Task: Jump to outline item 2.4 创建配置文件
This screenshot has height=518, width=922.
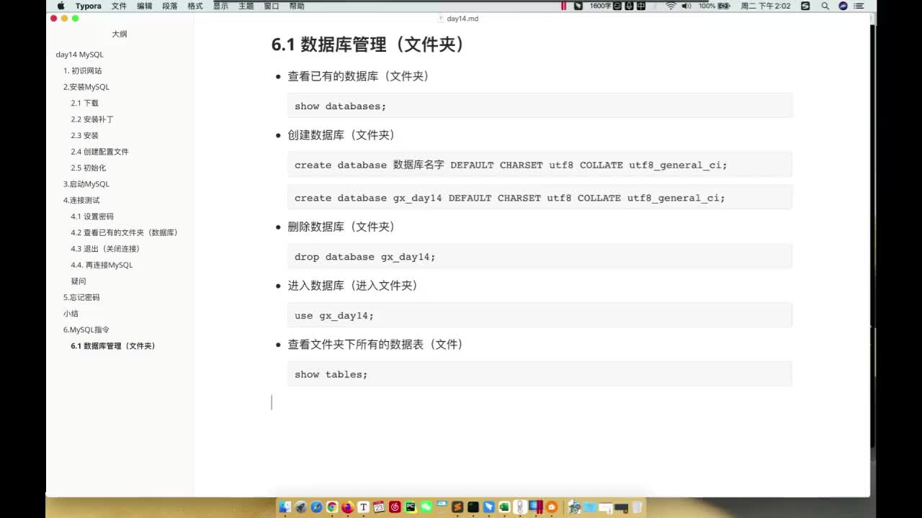Action: [99, 152]
